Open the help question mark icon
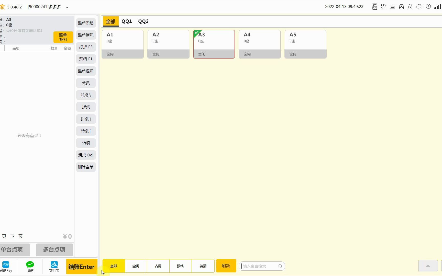This screenshot has width=442, height=276. tap(428, 7)
